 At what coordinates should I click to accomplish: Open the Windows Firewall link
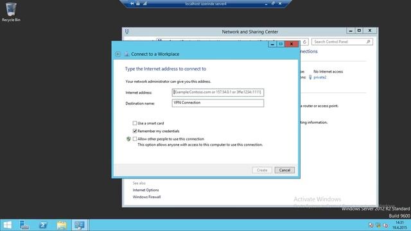click(146, 197)
